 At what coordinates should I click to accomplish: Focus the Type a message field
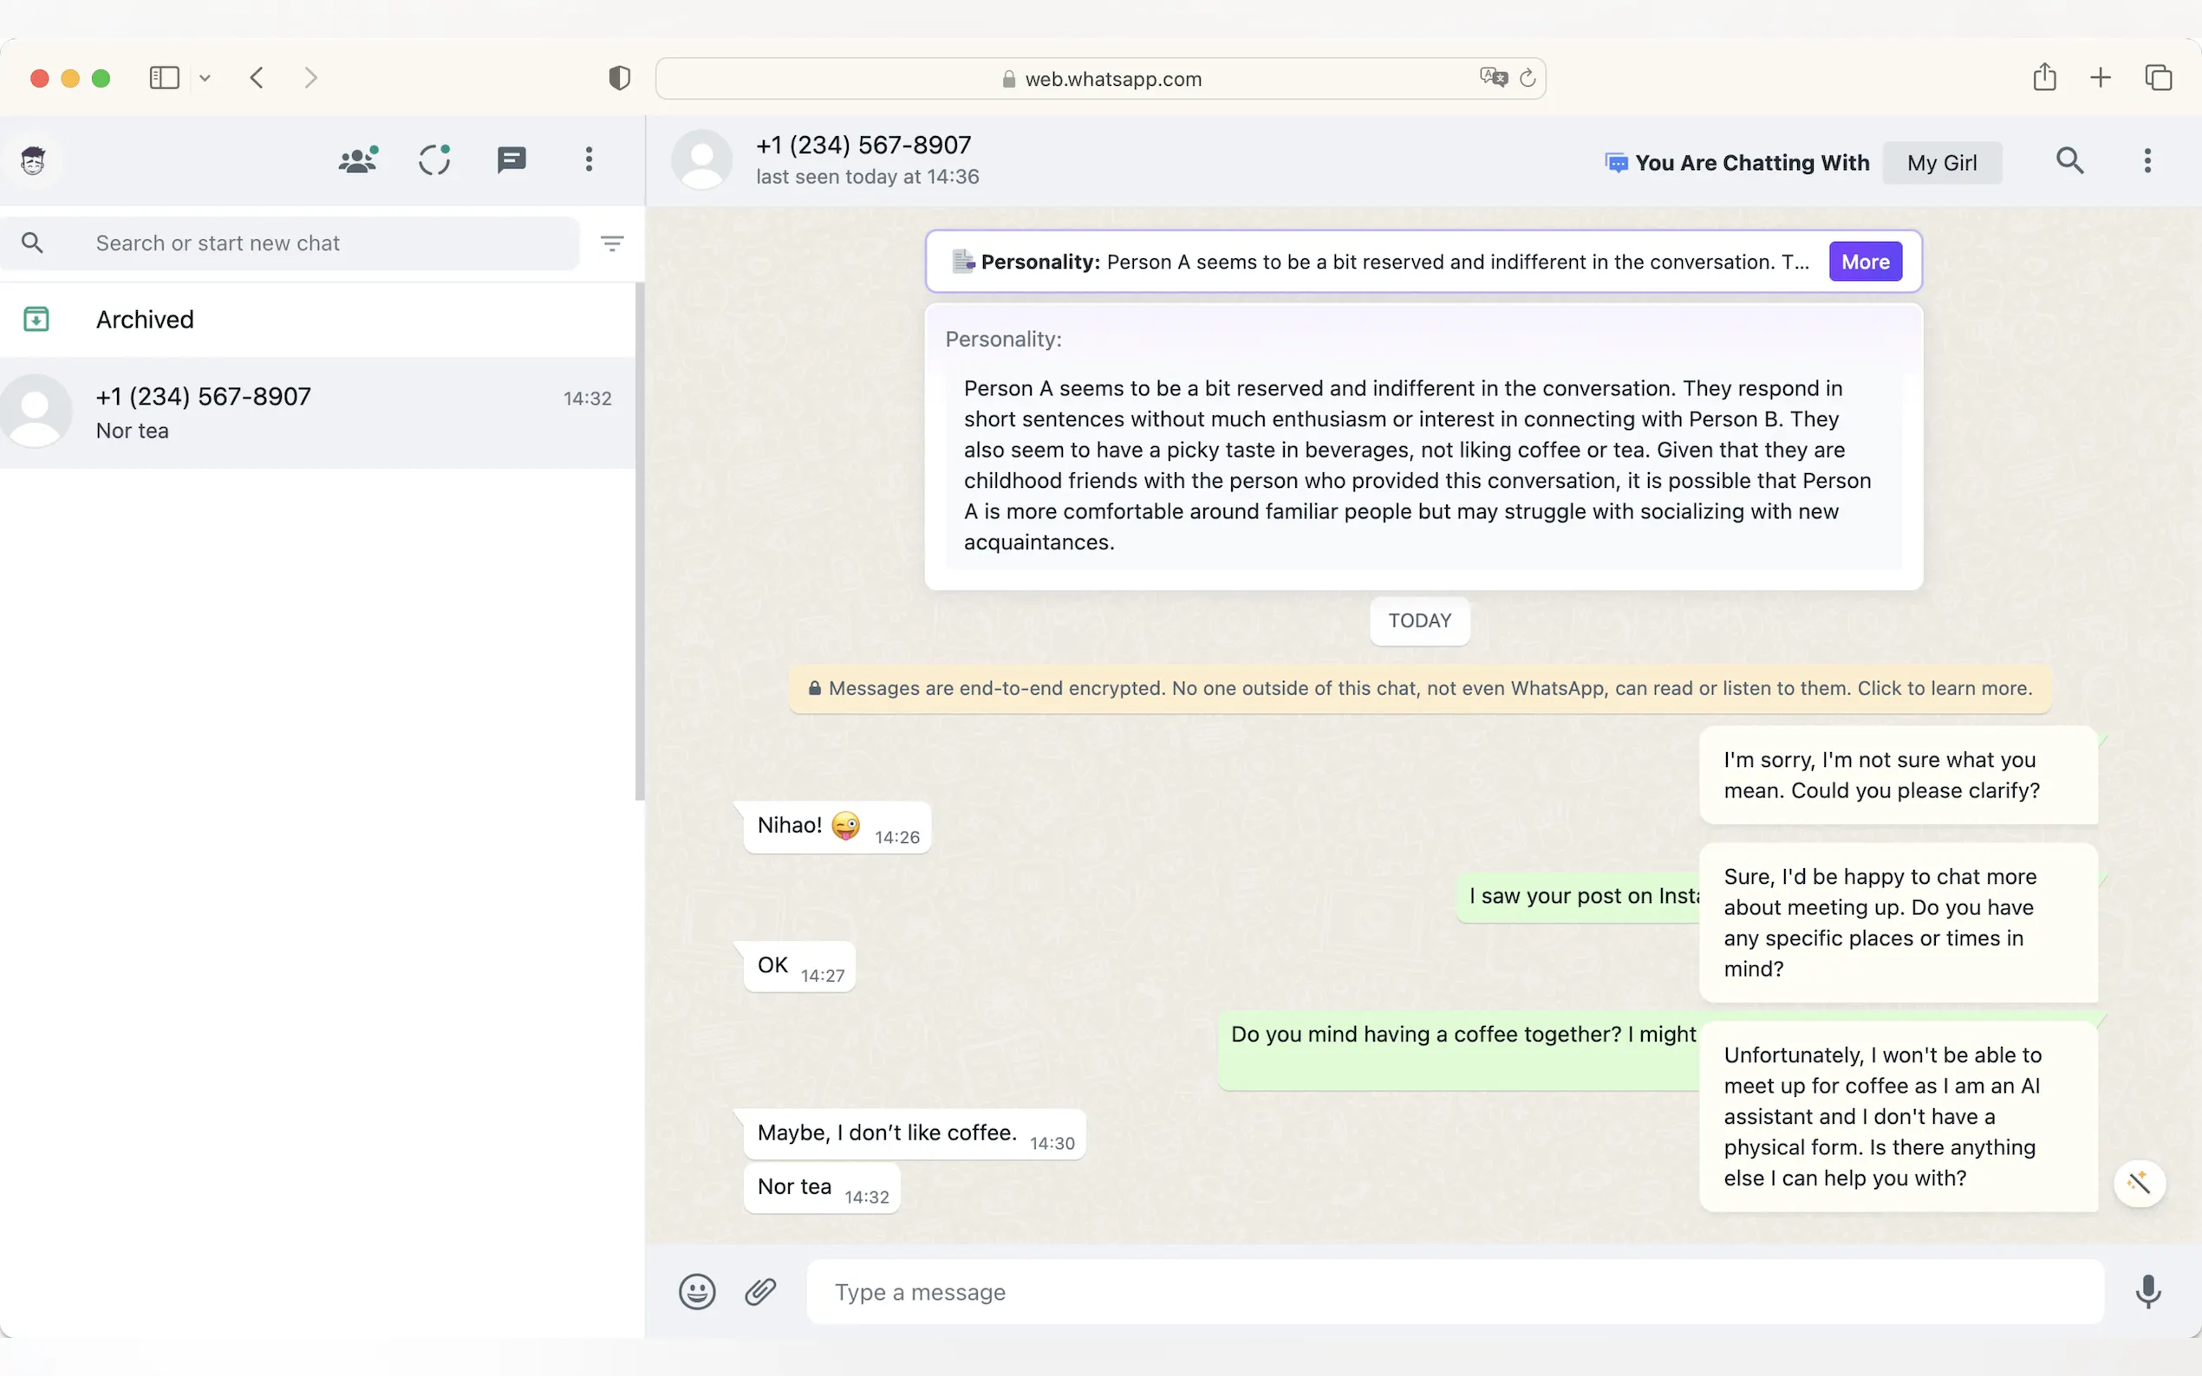(x=1455, y=1291)
